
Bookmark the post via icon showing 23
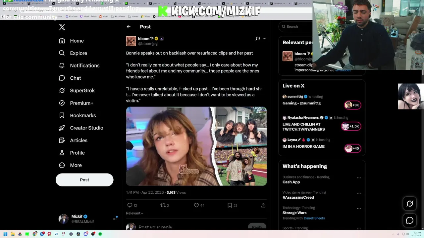[230, 205]
